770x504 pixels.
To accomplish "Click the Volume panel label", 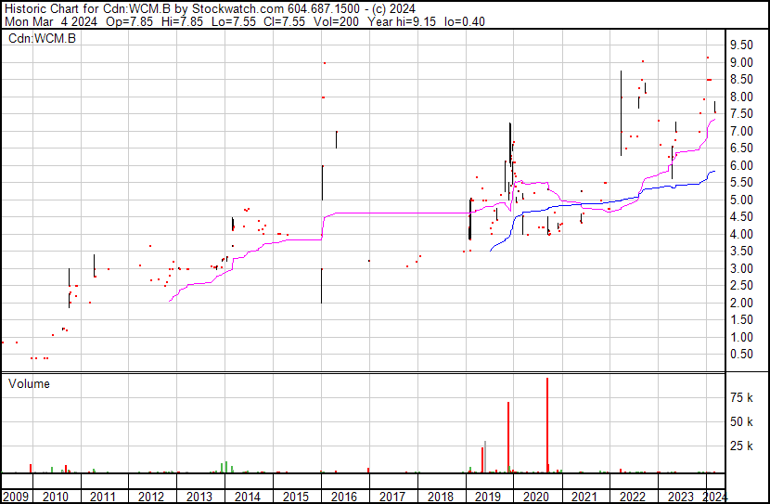I will pyautogui.click(x=29, y=383).
